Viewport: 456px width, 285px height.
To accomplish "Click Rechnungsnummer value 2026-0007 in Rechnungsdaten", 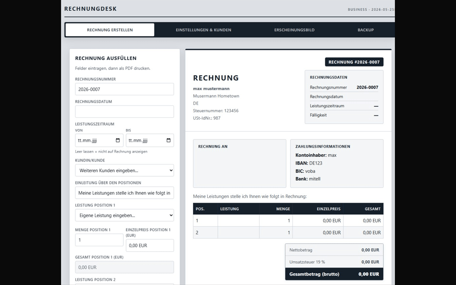I will point(367,87).
